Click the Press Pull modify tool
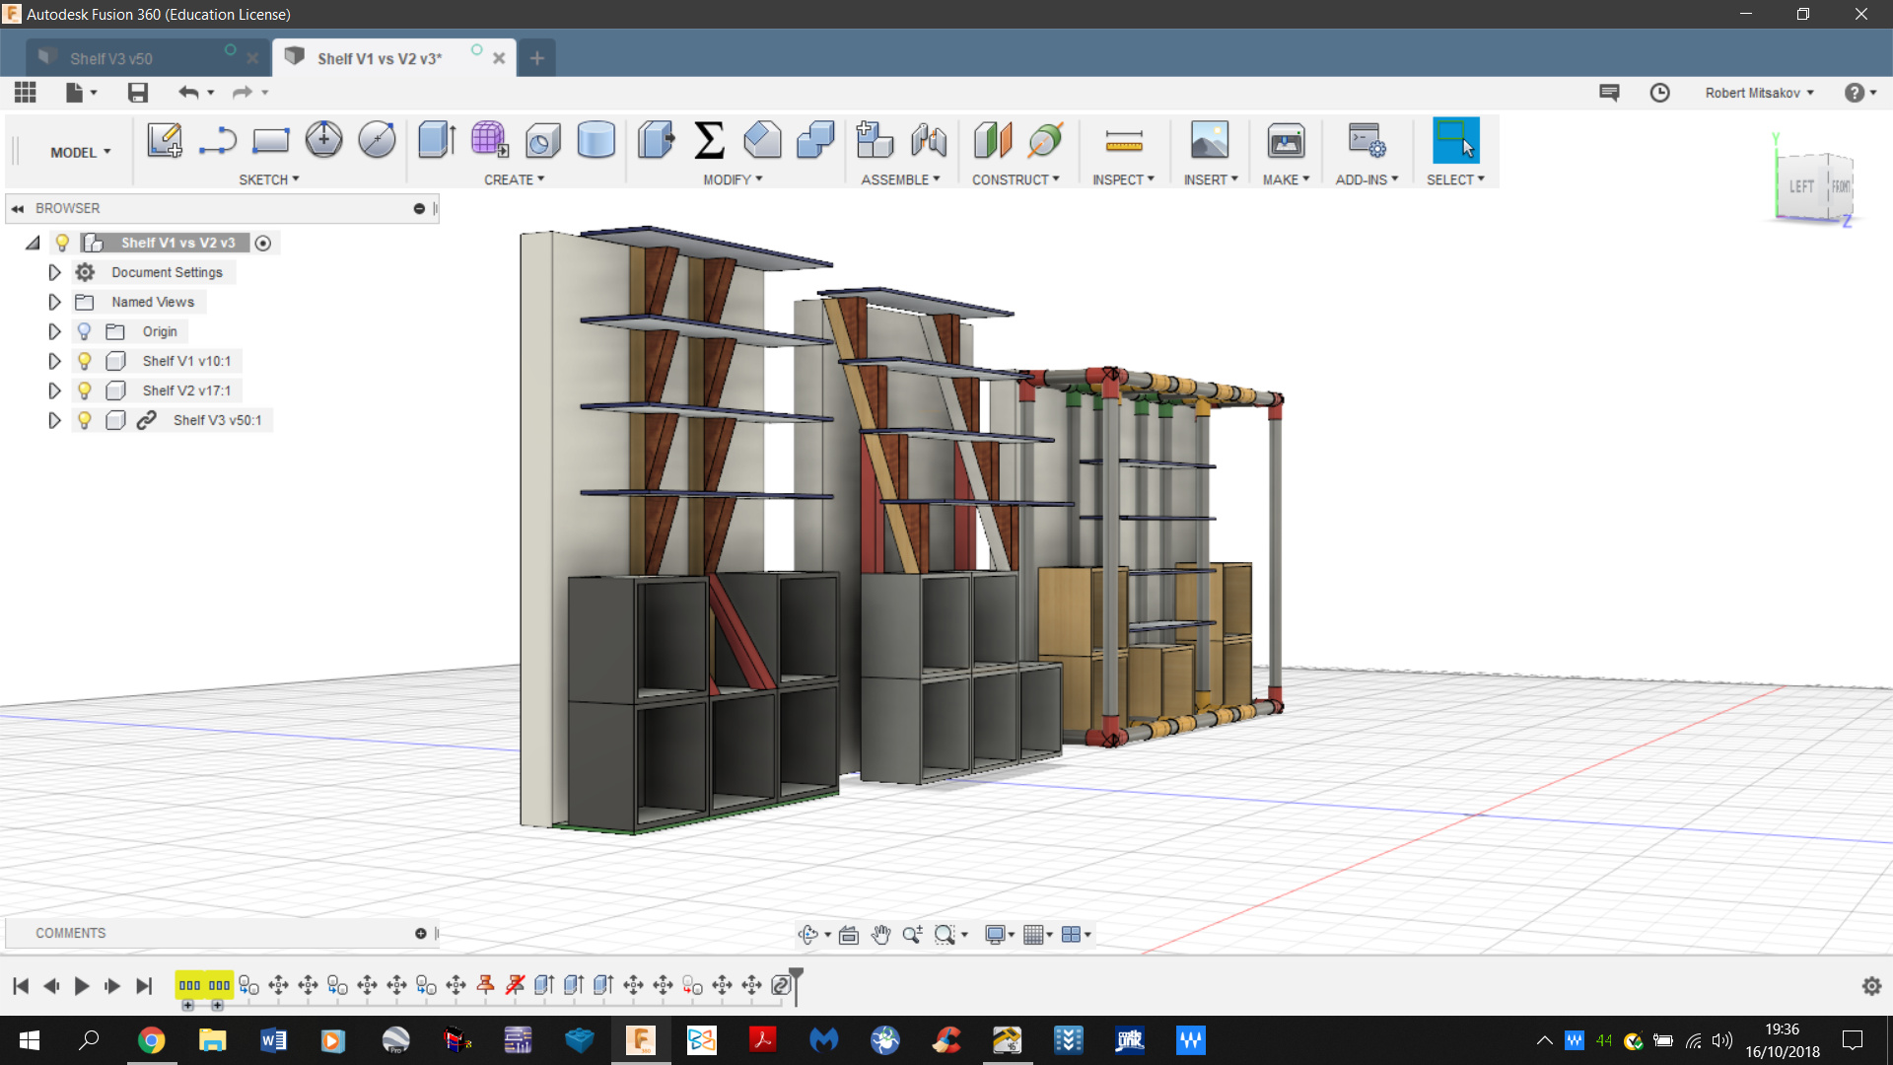The image size is (1893, 1065). tap(656, 140)
